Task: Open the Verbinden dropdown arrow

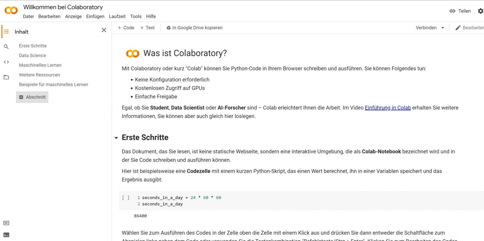Action: click(443, 28)
